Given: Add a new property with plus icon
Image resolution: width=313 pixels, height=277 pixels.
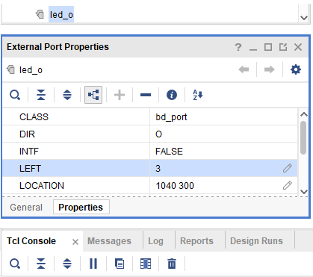Looking at the screenshot, I should [x=120, y=95].
